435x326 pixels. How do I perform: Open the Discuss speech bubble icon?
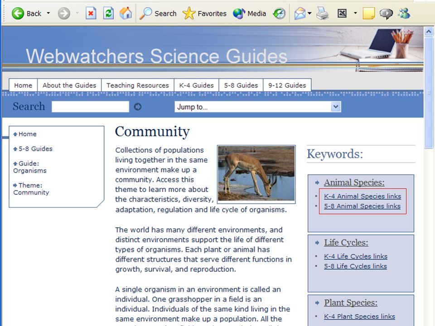(386, 14)
